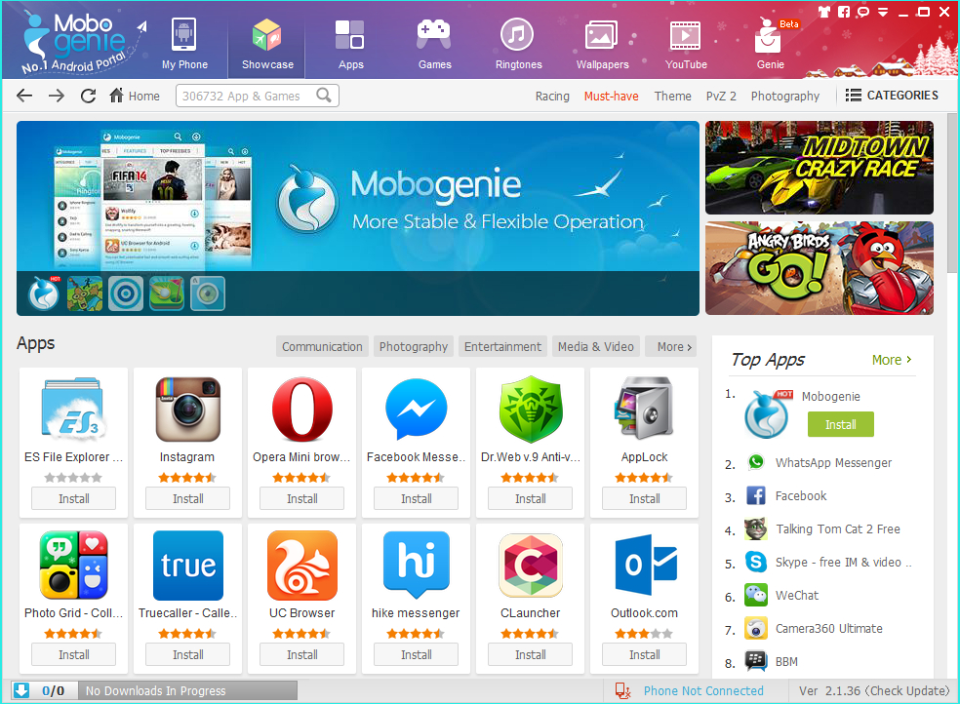This screenshot has width=960, height=704.
Task: Open the Must-have quick link
Action: pos(611,96)
